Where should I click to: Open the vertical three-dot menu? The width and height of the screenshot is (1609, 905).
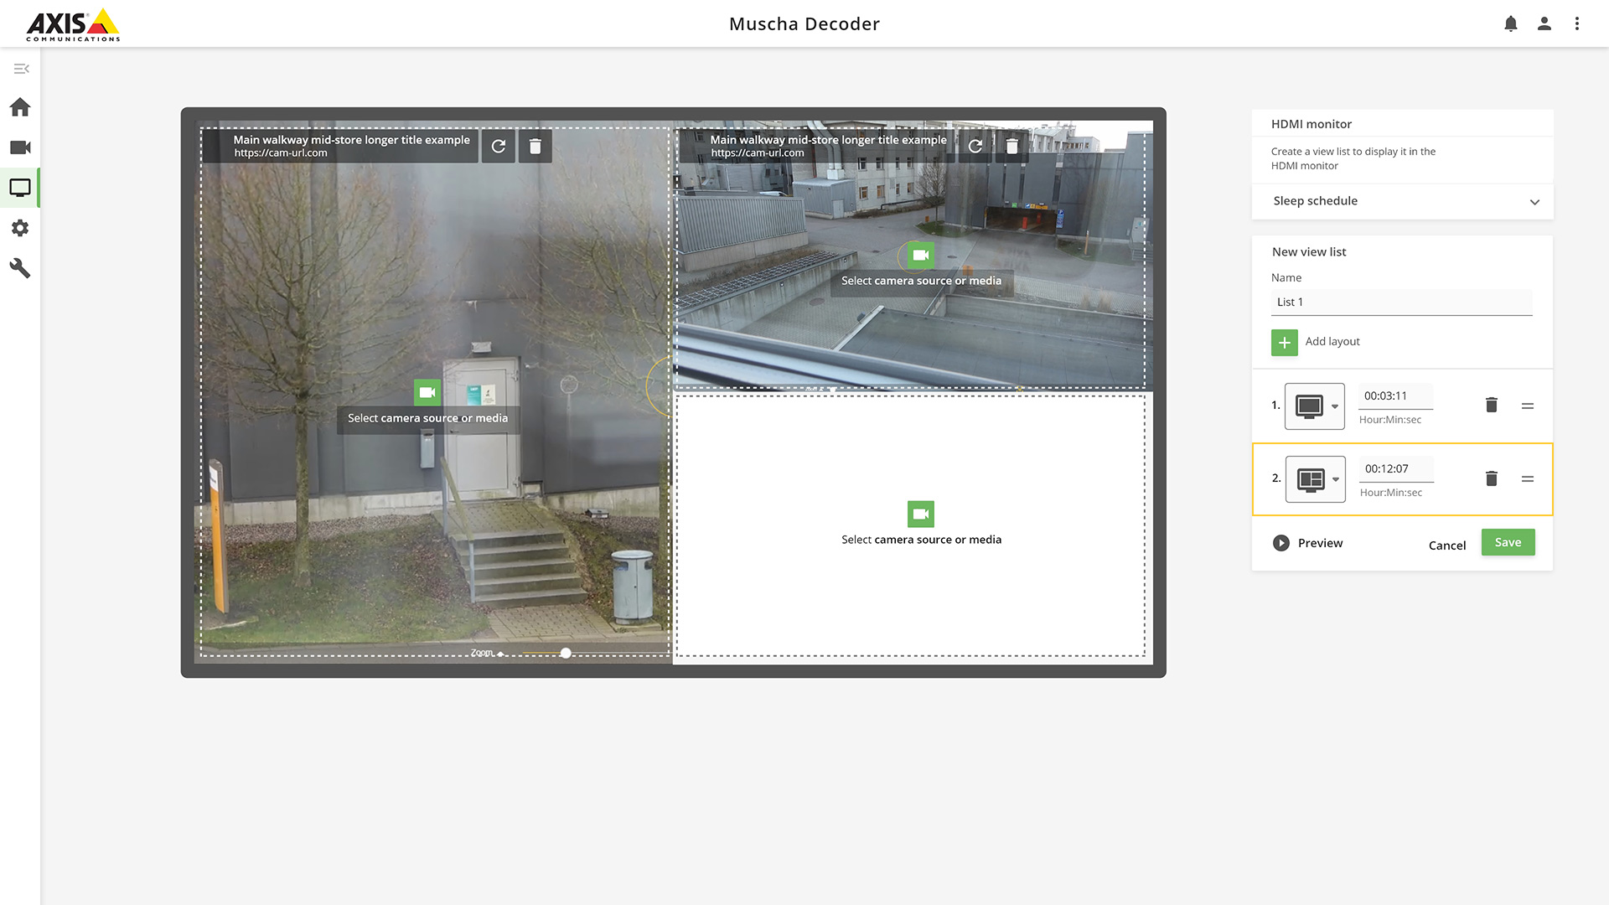pos(1577,23)
